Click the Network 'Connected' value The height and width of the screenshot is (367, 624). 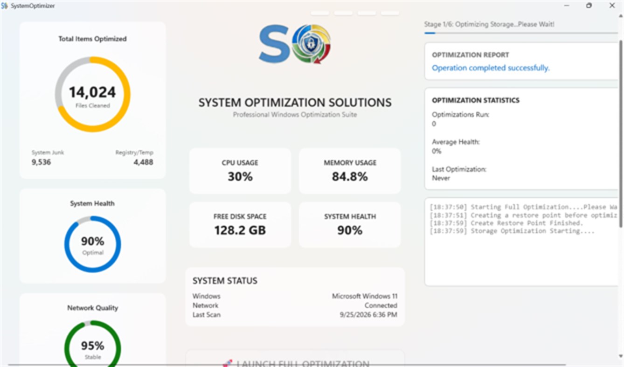coord(381,305)
